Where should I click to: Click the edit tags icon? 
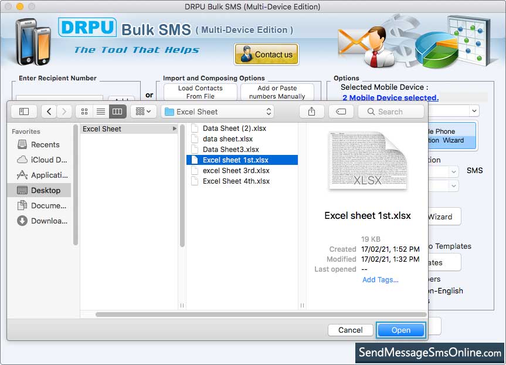pyautogui.click(x=341, y=111)
